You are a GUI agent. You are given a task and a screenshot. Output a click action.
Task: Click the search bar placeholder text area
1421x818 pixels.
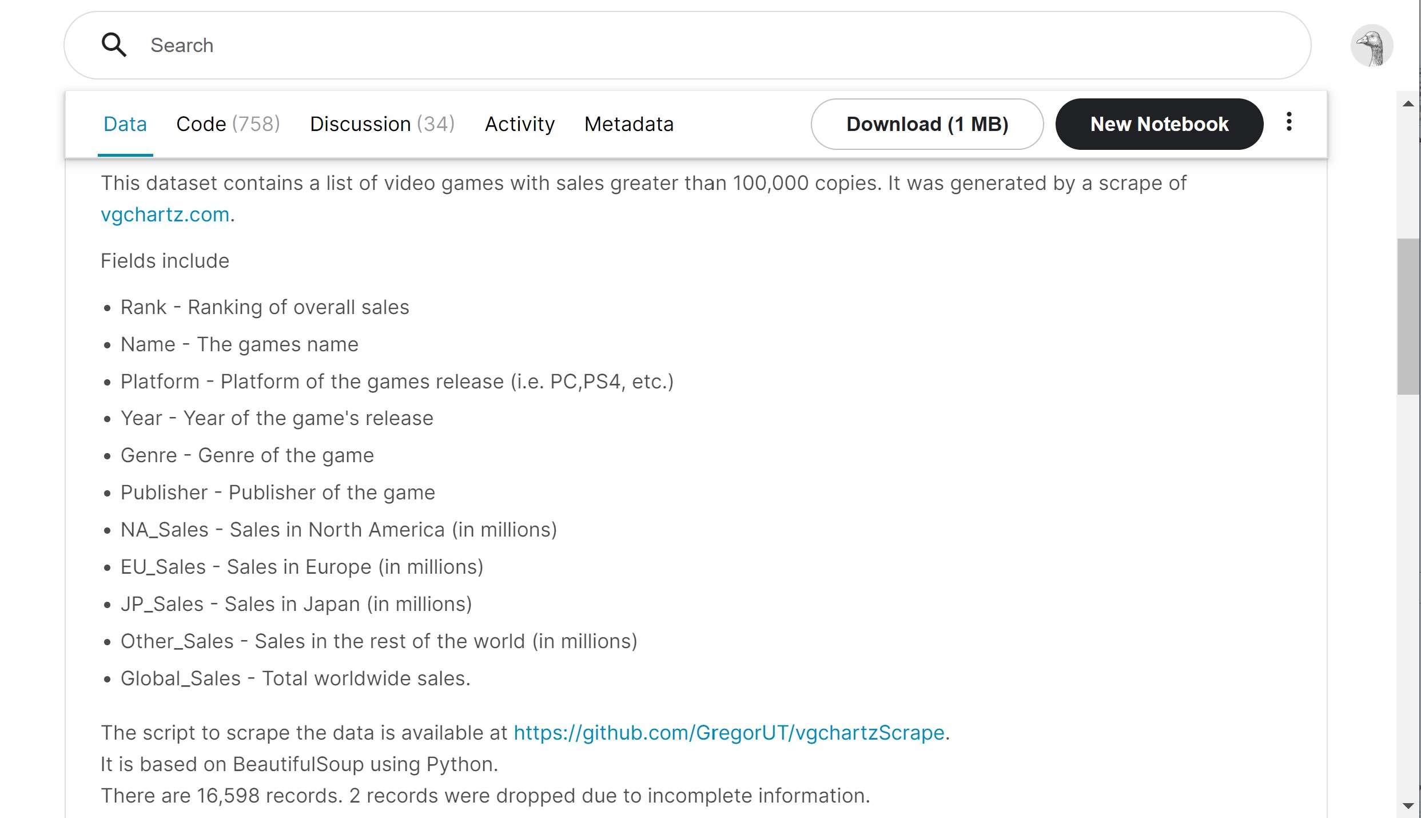(182, 45)
